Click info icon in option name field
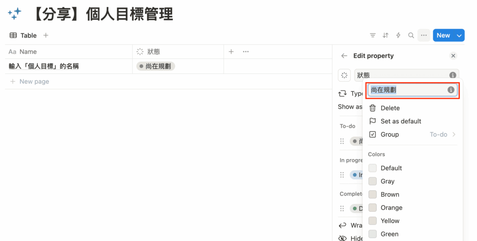 point(450,90)
